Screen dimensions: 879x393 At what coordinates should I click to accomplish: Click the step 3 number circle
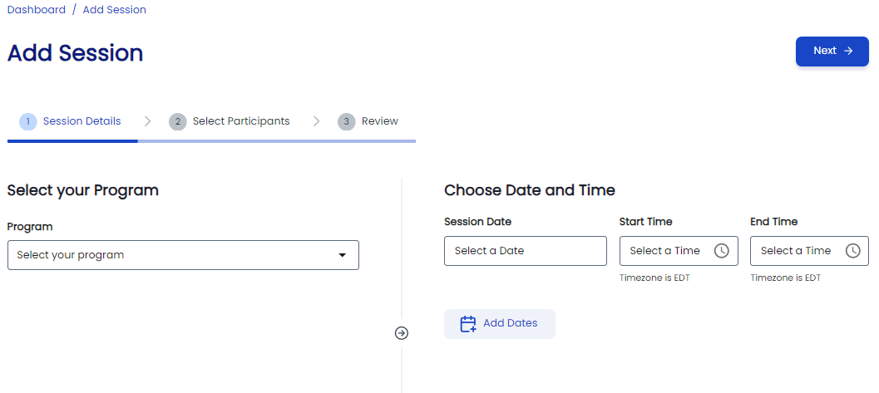pos(346,121)
